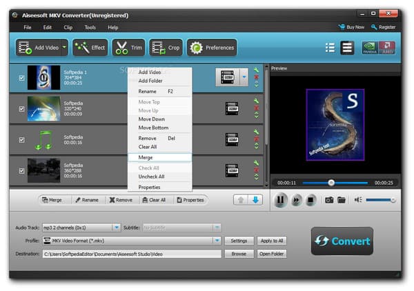Choose Clear All in context menu
Screen dimensions: 414x291
click(x=160, y=147)
